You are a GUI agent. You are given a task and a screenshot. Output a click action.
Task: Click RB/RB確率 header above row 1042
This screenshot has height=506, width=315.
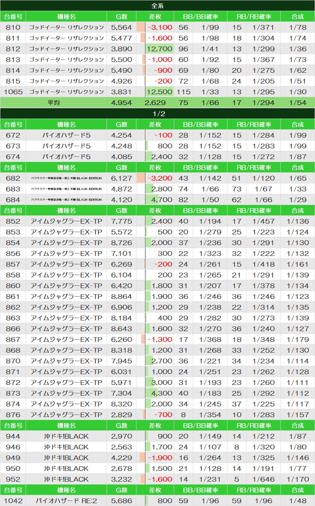click(x=254, y=490)
